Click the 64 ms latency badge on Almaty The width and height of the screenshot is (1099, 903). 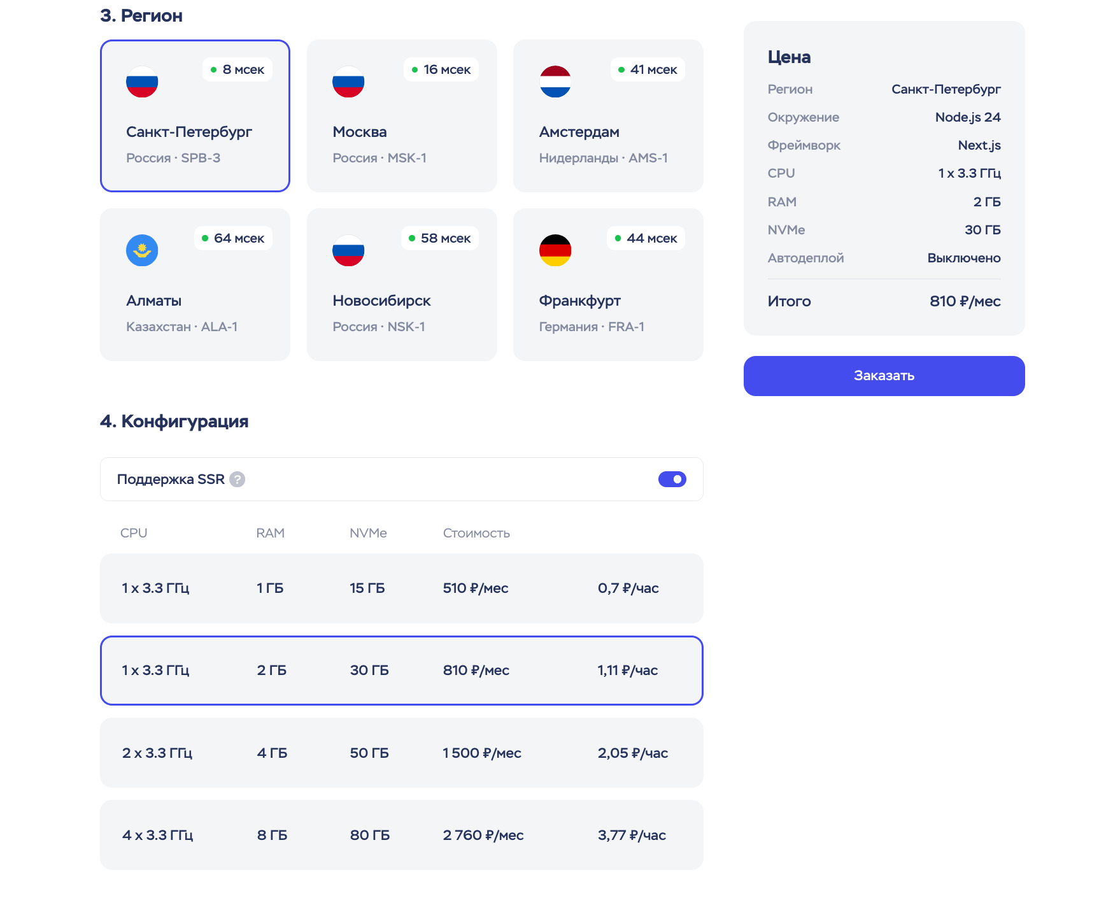pyautogui.click(x=233, y=238)
